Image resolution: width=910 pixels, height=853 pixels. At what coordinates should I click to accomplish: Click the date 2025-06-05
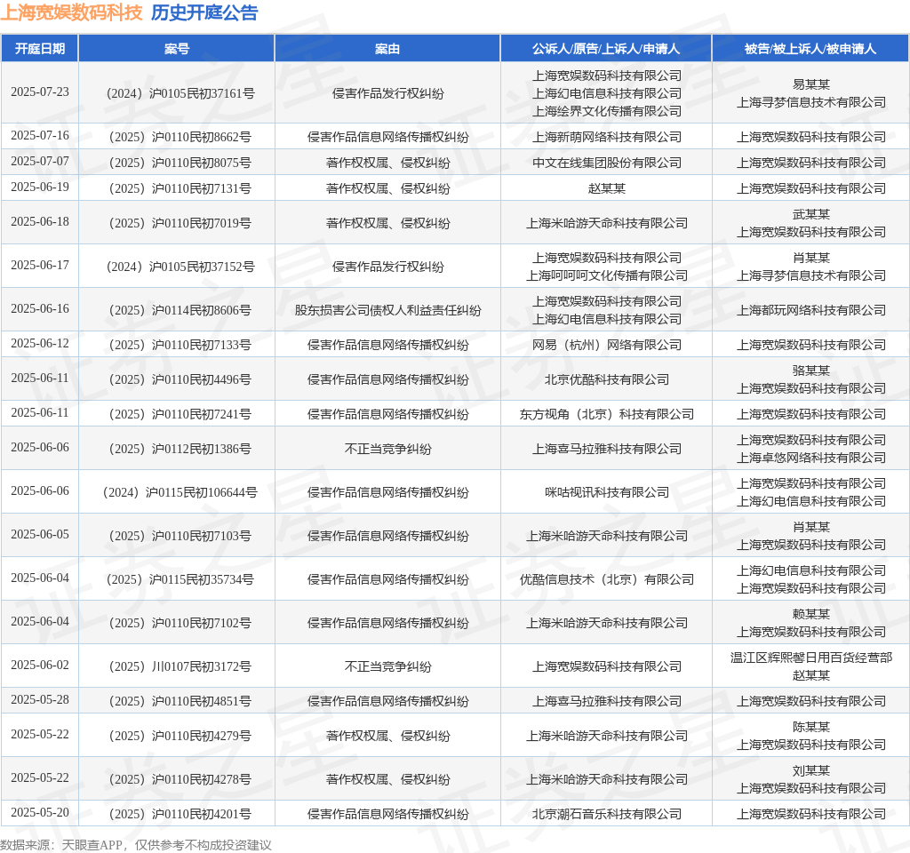coord(39,534)
